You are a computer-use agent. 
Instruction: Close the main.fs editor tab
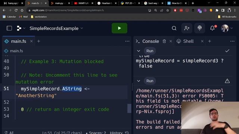pos(31,41)
